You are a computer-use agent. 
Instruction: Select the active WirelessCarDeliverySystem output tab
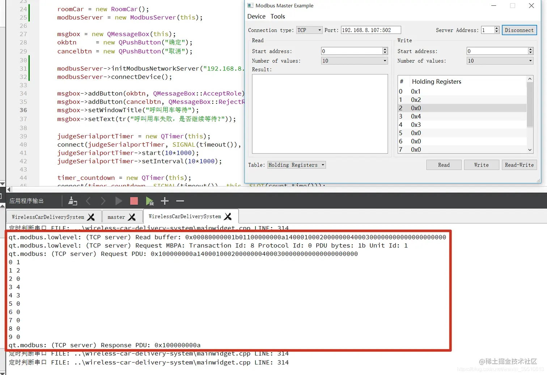[185, 216]
